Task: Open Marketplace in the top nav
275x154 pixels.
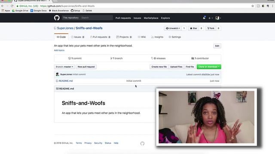Action: (x=151, y=18)
